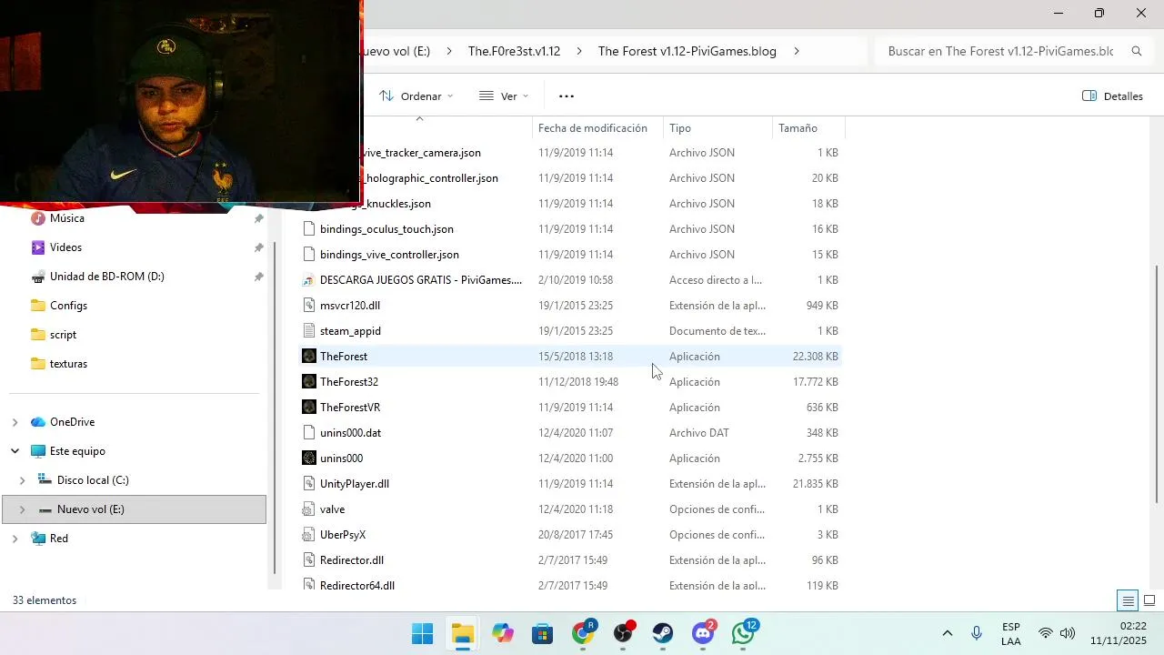The width and height of the screenshot is (1164, 655).
Task: Select the UnityPlayer.dll file icon
Action: [x=309, y=484]
